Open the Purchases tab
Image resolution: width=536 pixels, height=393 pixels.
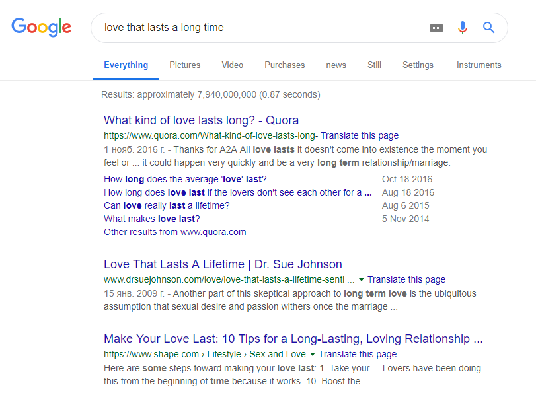point(285,65)
